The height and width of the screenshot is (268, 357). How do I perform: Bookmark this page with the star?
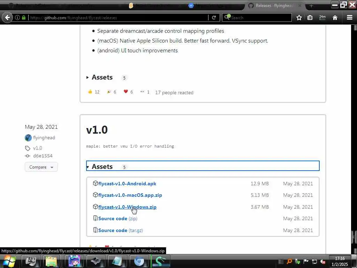pos(299,17)
